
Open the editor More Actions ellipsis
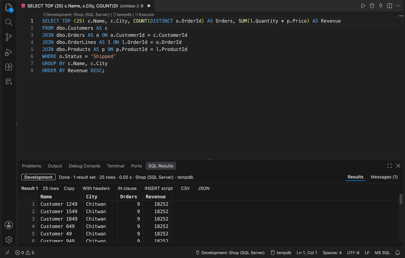[x=398, y=6]
